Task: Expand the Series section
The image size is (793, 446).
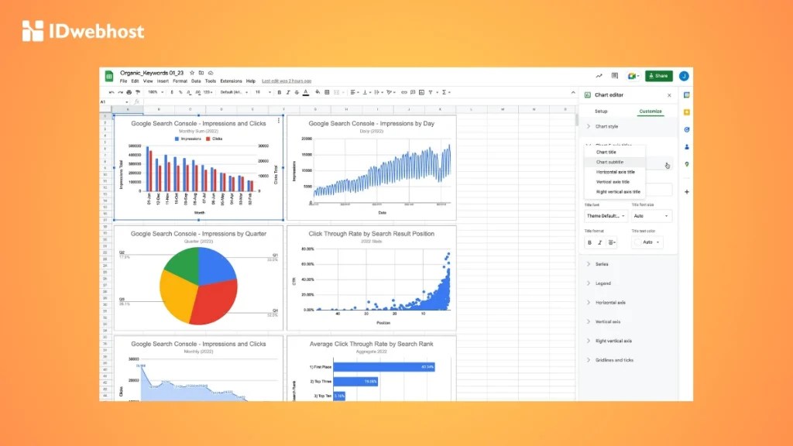Action: [x=627, y=264]
